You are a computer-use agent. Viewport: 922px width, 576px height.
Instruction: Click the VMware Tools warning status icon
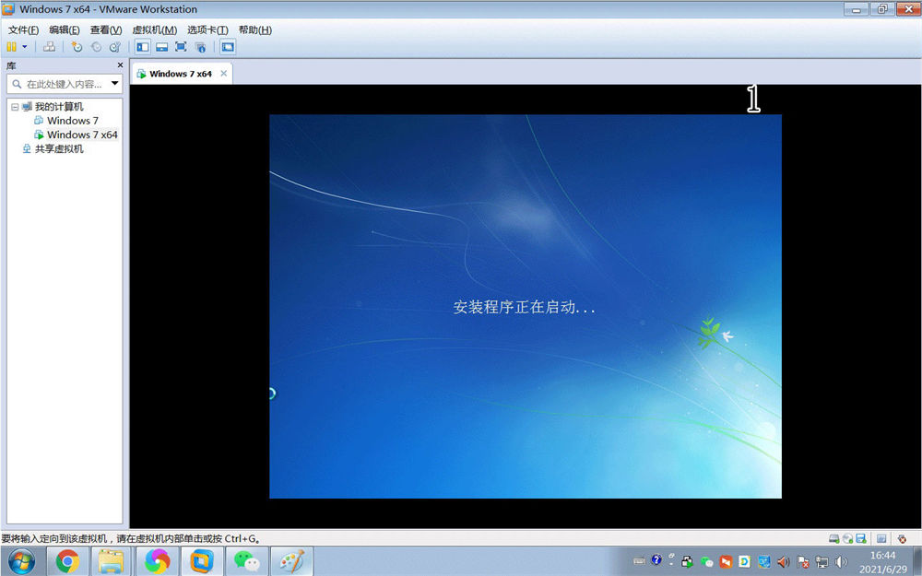pos(902,538)
